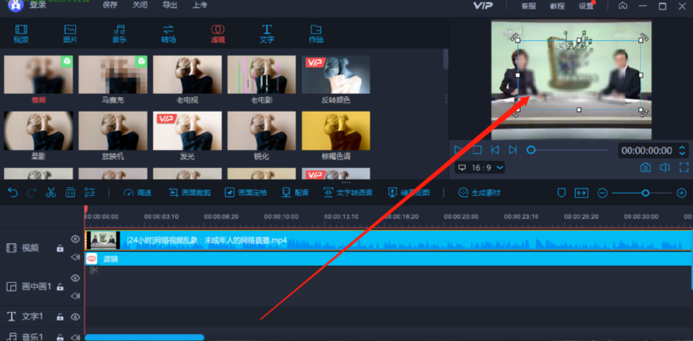Screen dimensions: 693x341
Task: Switch to the 文字 text tab
Action: 266,34
